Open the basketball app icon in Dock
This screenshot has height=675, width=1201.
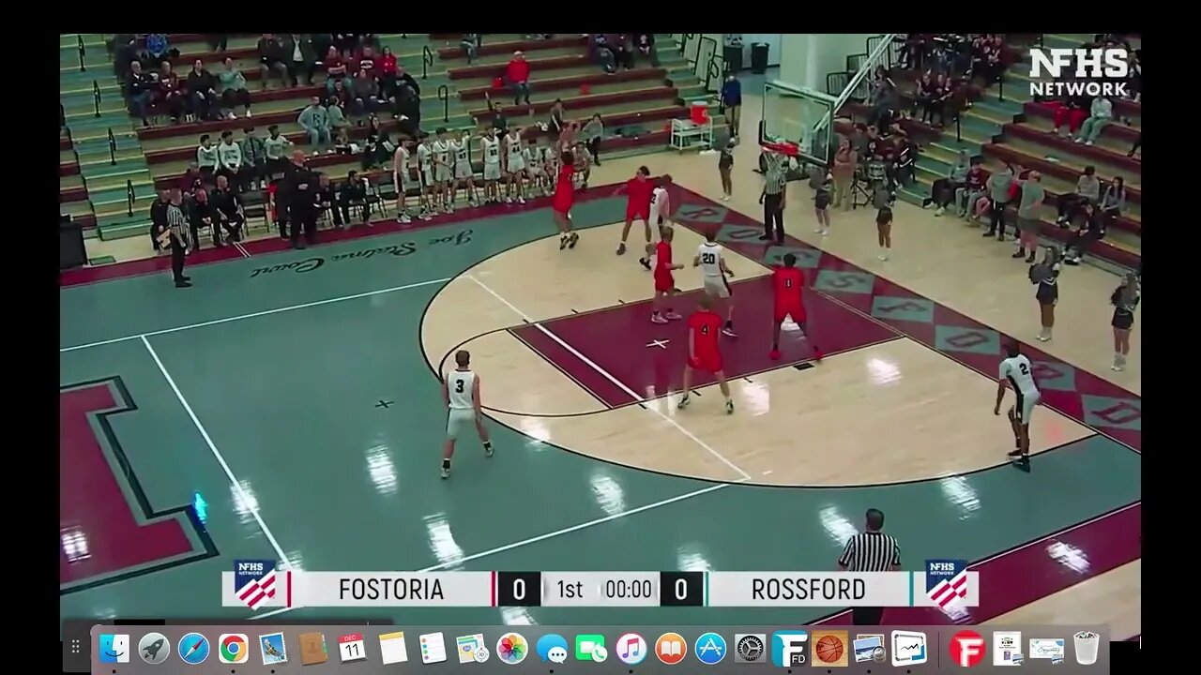click(829, 648)
